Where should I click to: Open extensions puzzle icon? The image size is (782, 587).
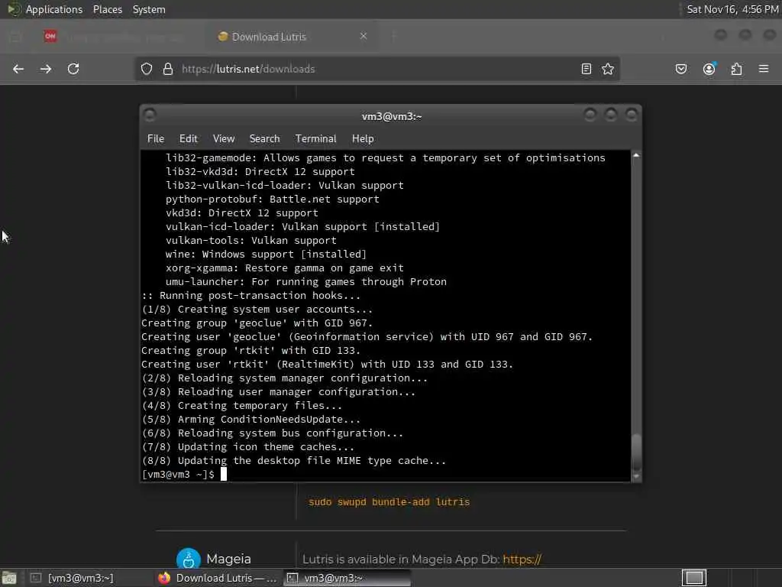(737, 69)
